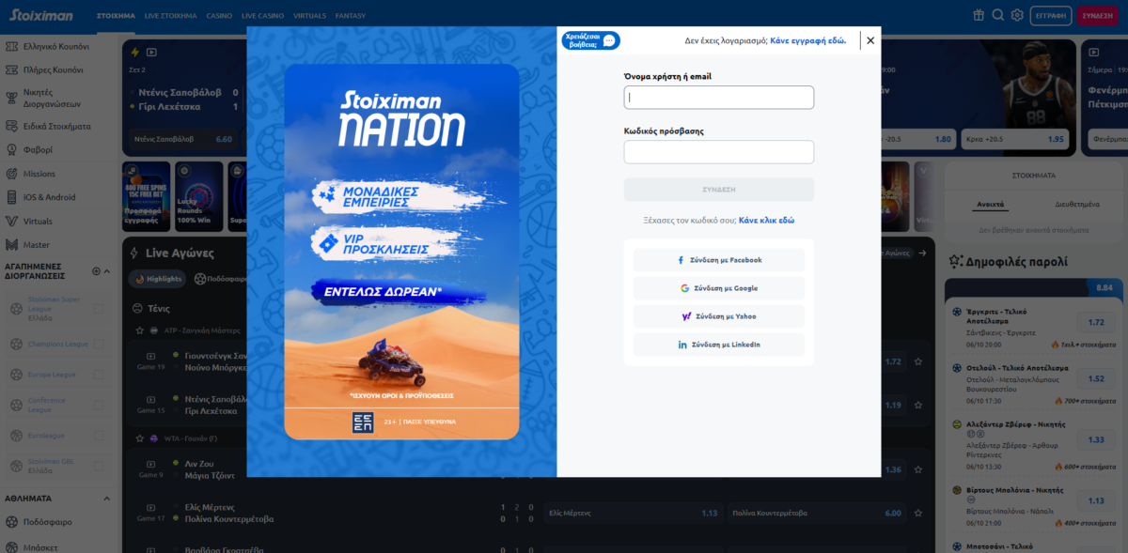Collapse the 'Αγαπημένες Διοργανώσεις' section chevron
1128x553 pixels.
point(107,271)
